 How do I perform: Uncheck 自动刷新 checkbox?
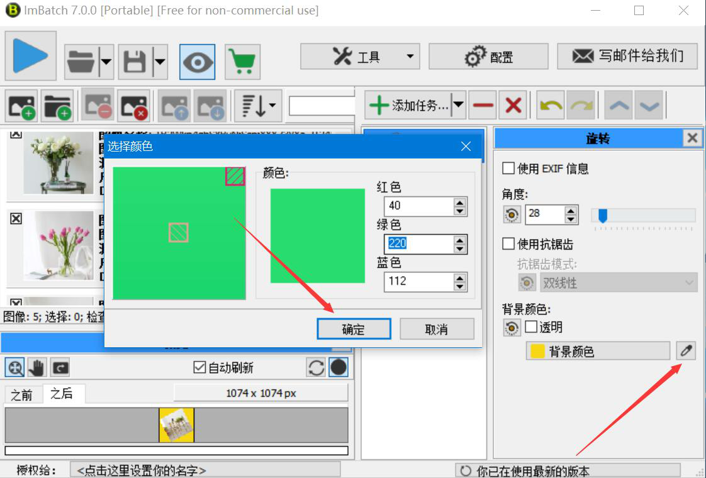point(199,367)
